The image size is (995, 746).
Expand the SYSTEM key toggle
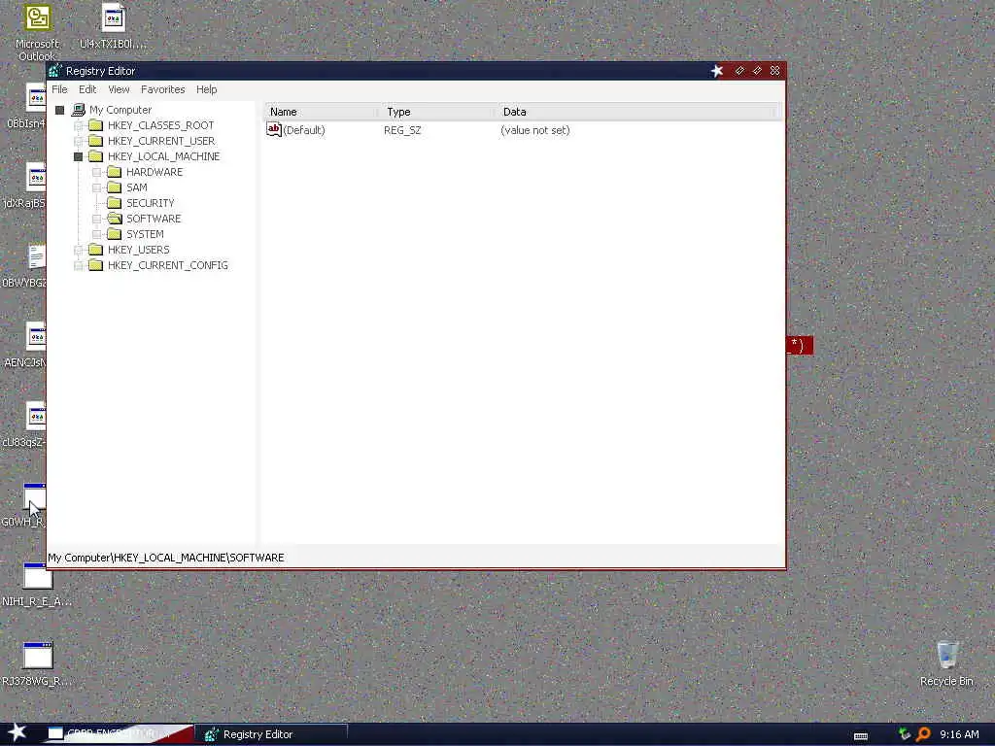coord(96,234)
